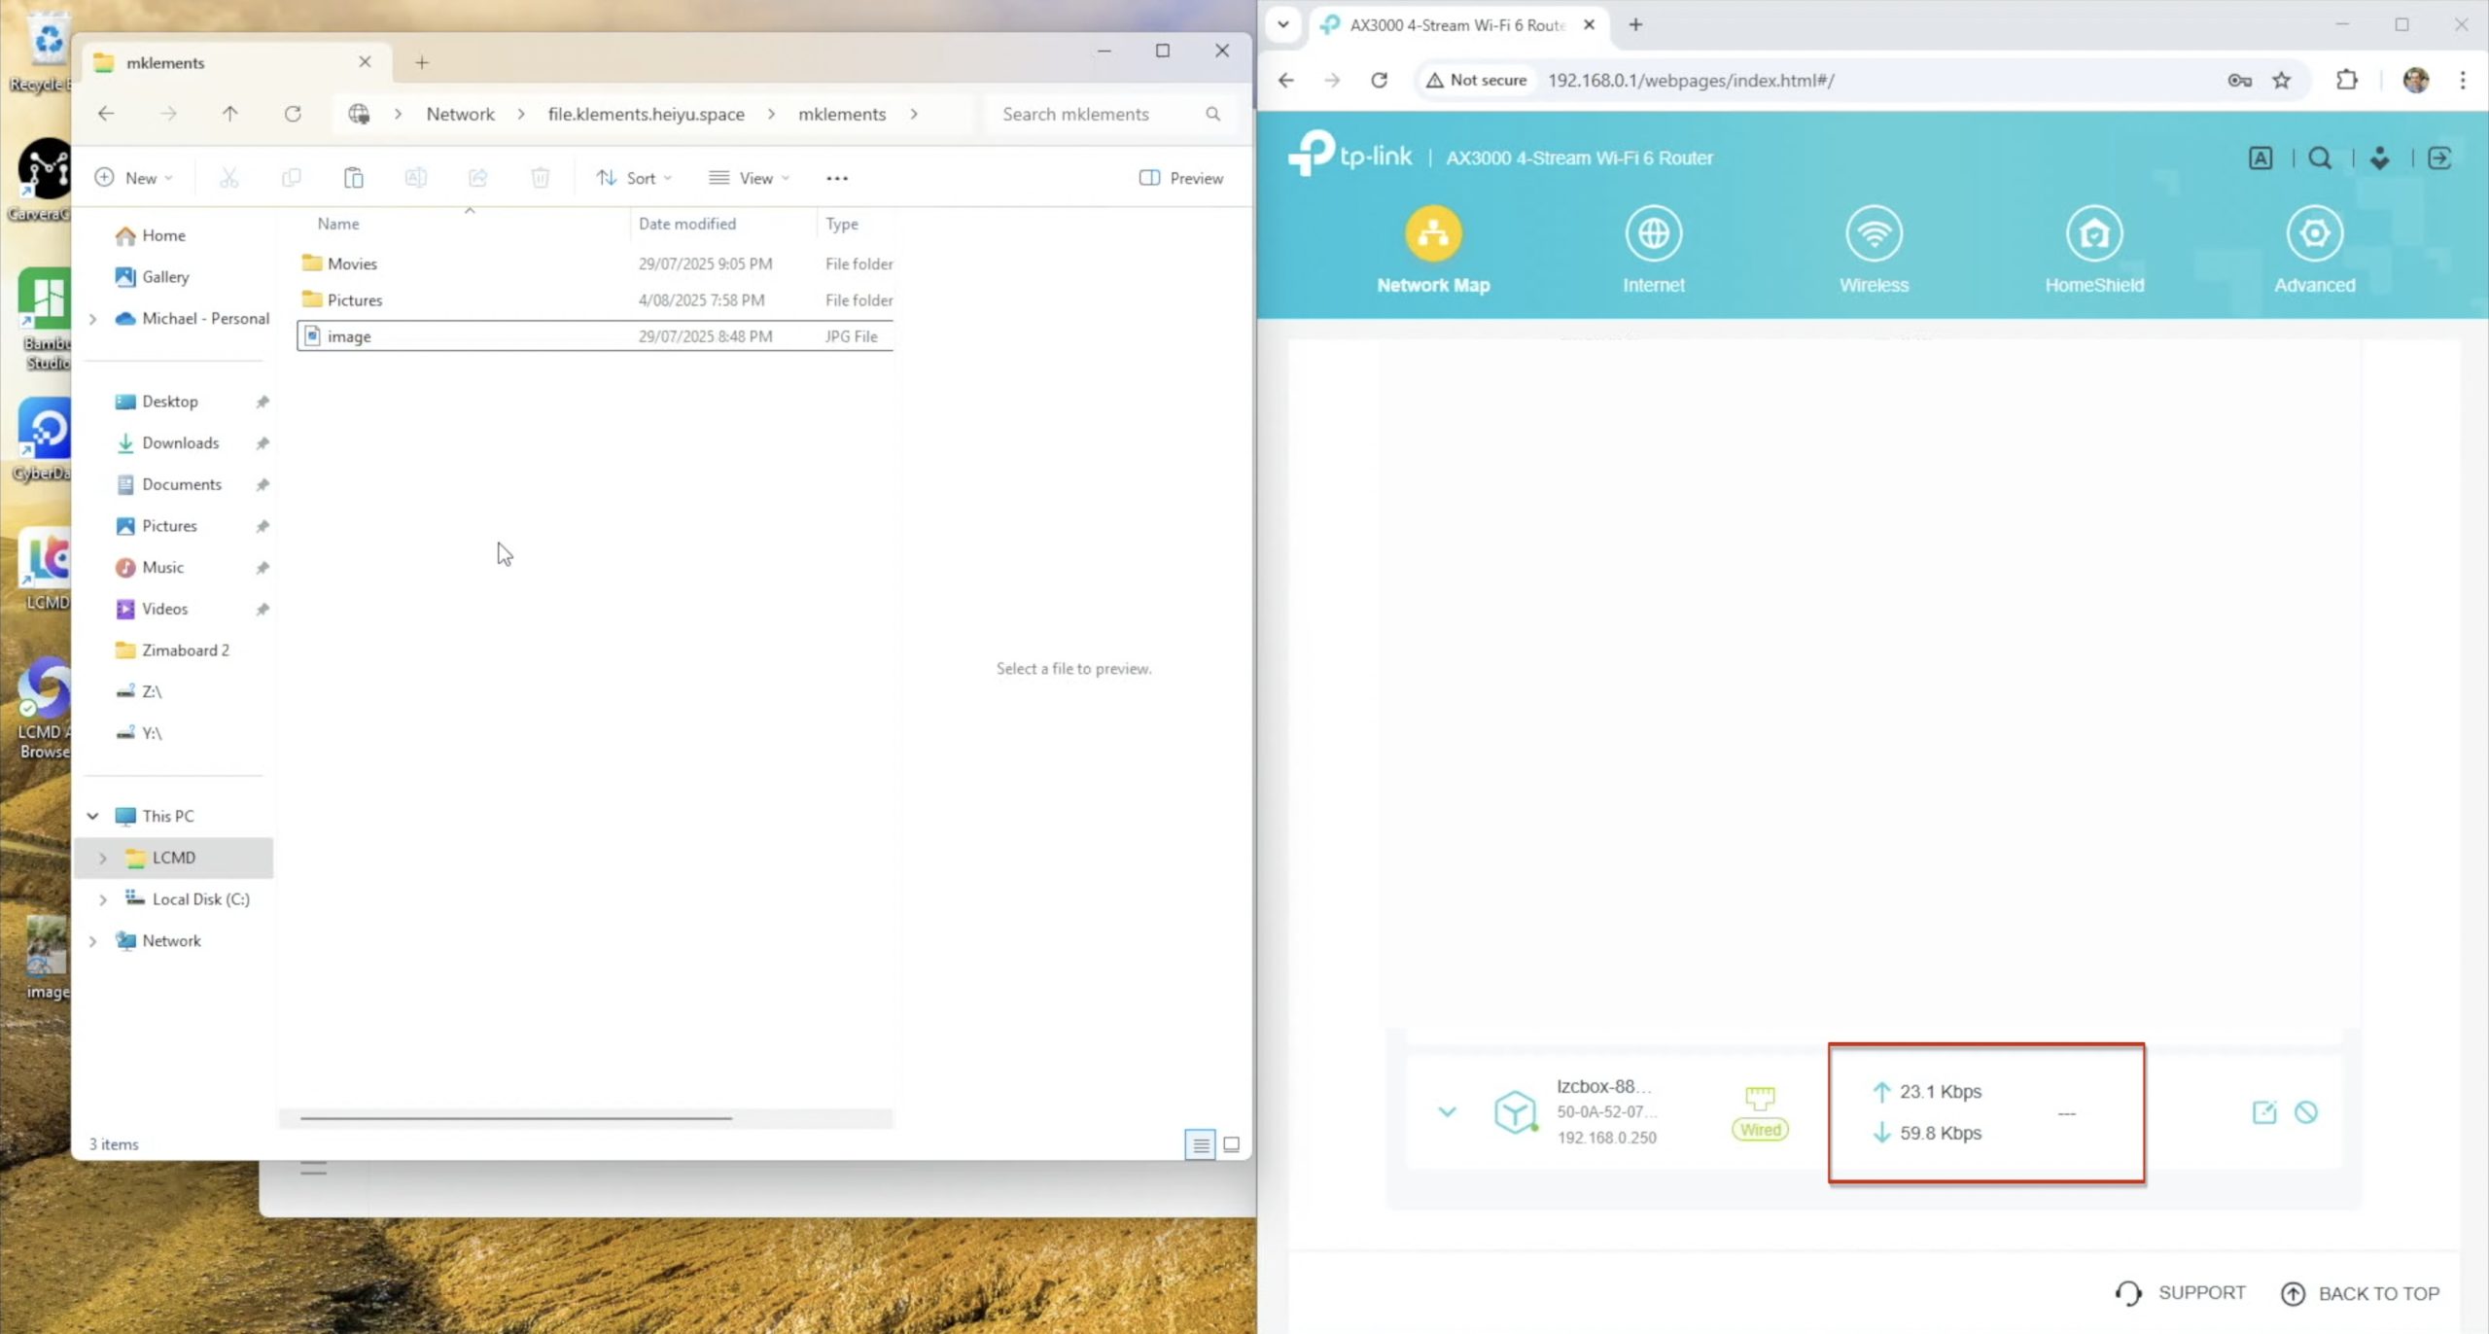Click the router logout icon
Screen dimensions: 2489x1334
click(2439, 158)
